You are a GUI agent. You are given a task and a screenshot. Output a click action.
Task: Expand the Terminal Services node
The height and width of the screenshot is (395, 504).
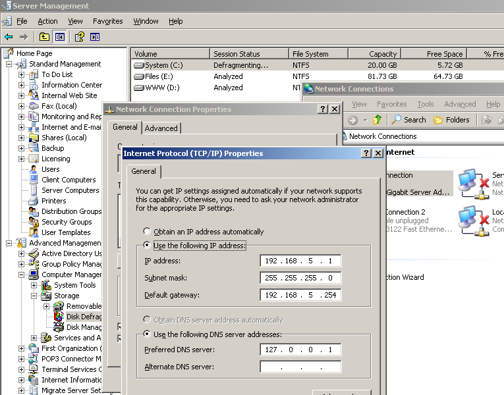point(21,369)
